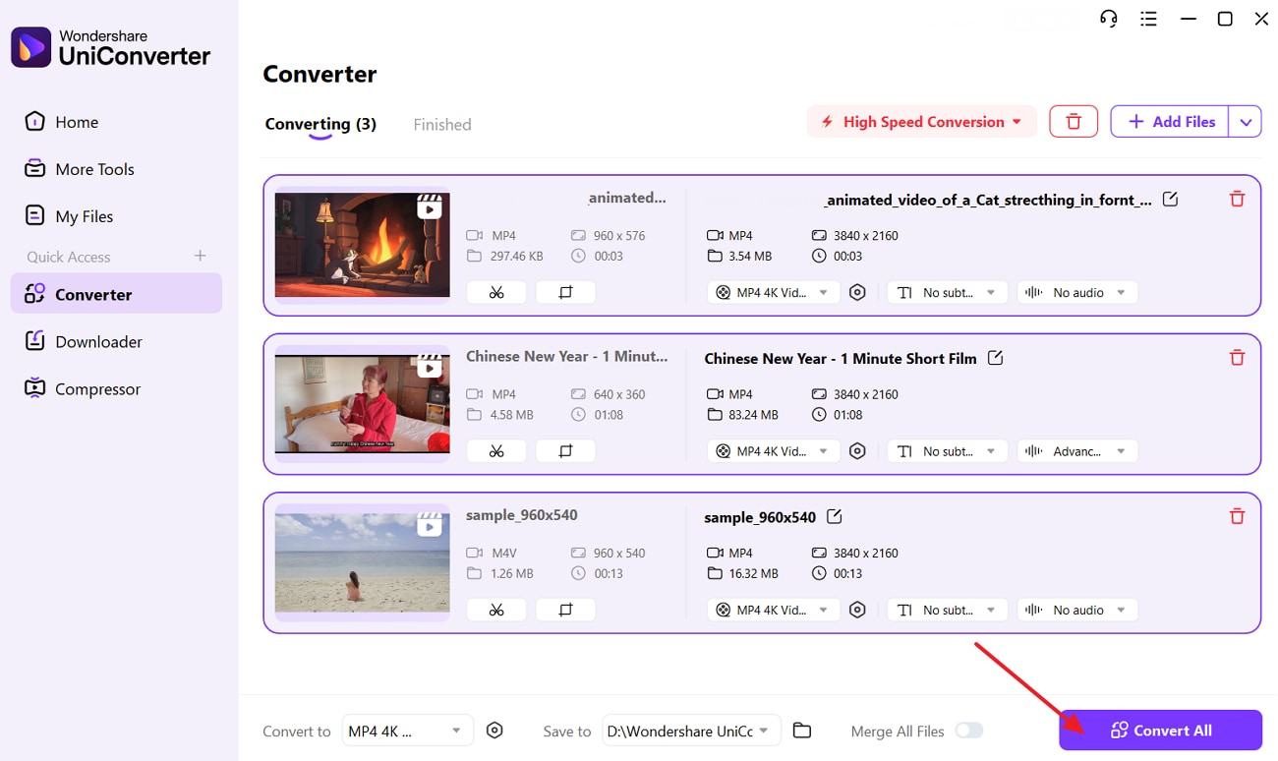Open subtitle dropdown for sample_960x540

pos(947,610)
